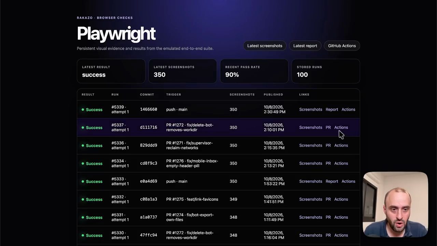Viewport: 437px width, 246px height.
Task: Select commit hash 1466660
Action: point(149,109)
